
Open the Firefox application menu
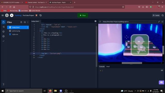pyautogui.click(x=162, y=7)
